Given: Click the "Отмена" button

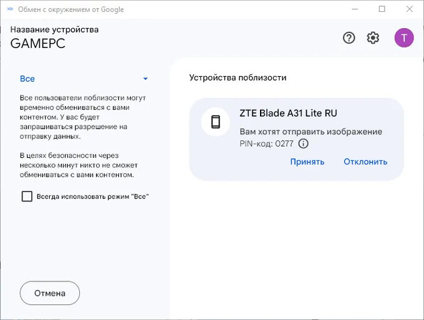Looking at the screenshot, I should pos(50,293).
